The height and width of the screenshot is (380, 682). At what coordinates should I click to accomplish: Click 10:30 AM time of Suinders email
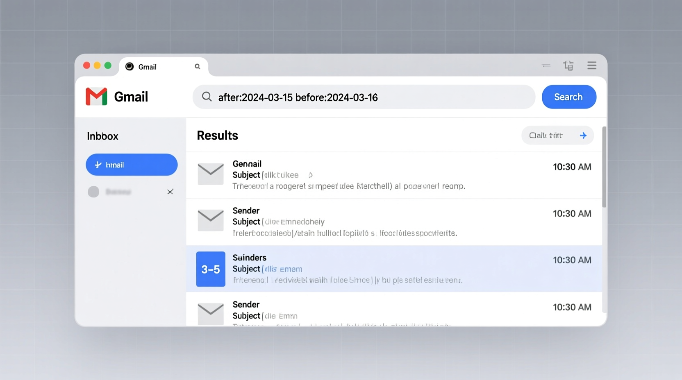[572, 260]
